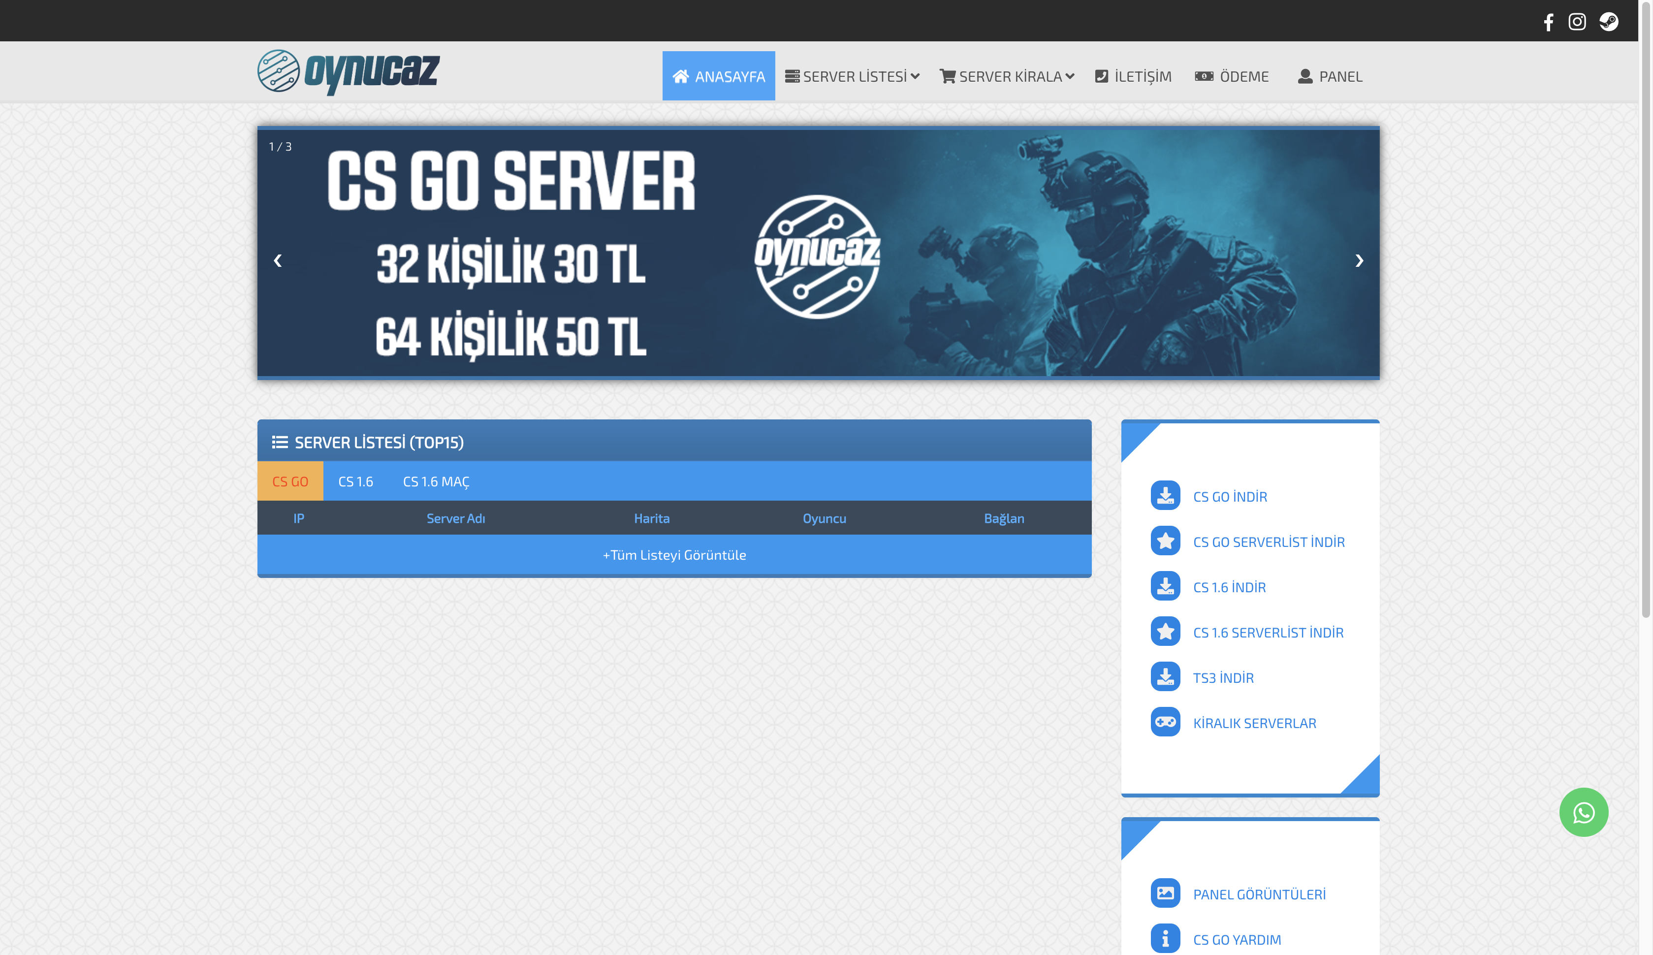Viewport: 1653px width, 955px height.
Task: Click the home icon in ANASAYFA
Action: pos(681,76)
